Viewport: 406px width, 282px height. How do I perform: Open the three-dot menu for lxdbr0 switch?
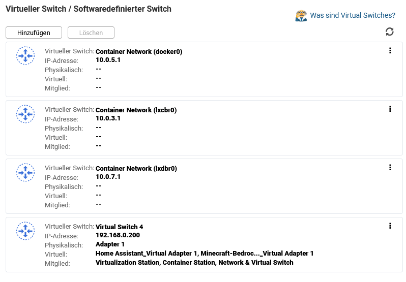pyautogui.click(x=390, y=167)
